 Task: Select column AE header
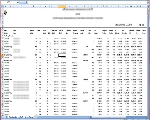140,7
